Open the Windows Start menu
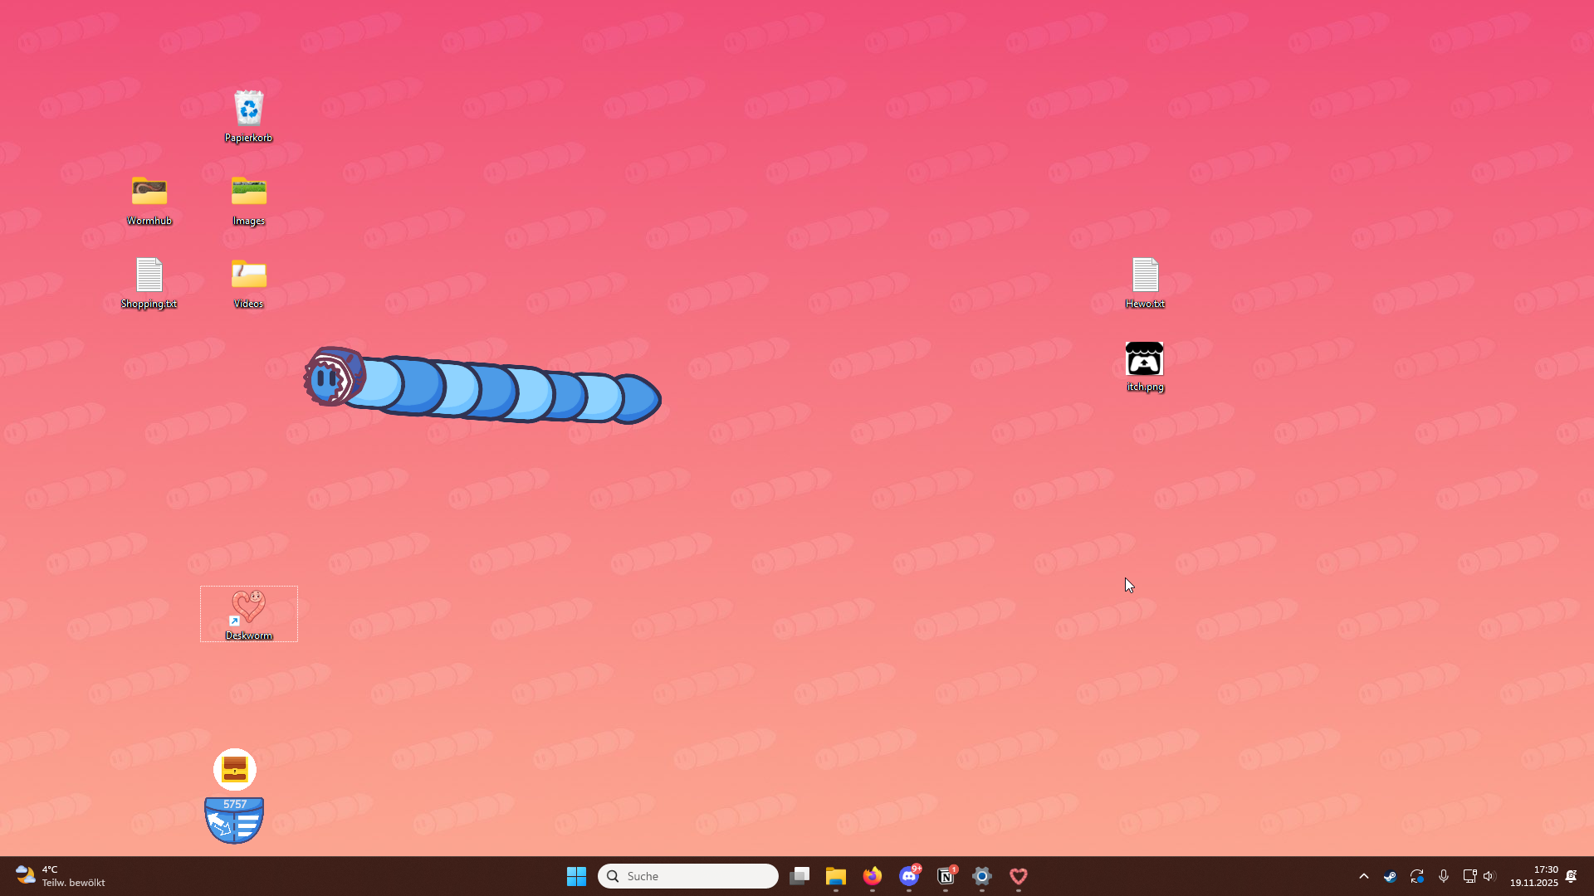Screen dimensions: 1594x896 point(576,876)
